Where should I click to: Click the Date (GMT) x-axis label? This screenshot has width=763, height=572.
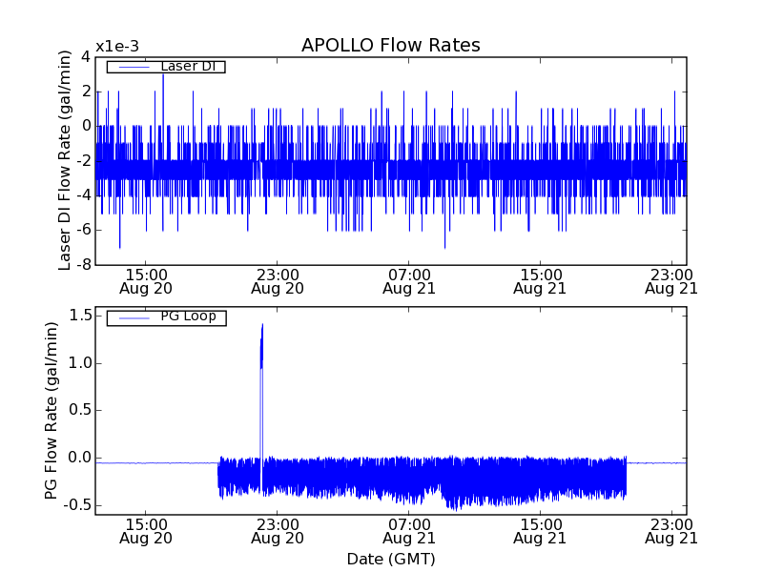tap(390, 558)
